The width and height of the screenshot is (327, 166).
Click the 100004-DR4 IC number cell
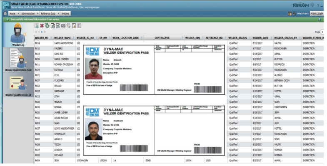coord(83,161)
